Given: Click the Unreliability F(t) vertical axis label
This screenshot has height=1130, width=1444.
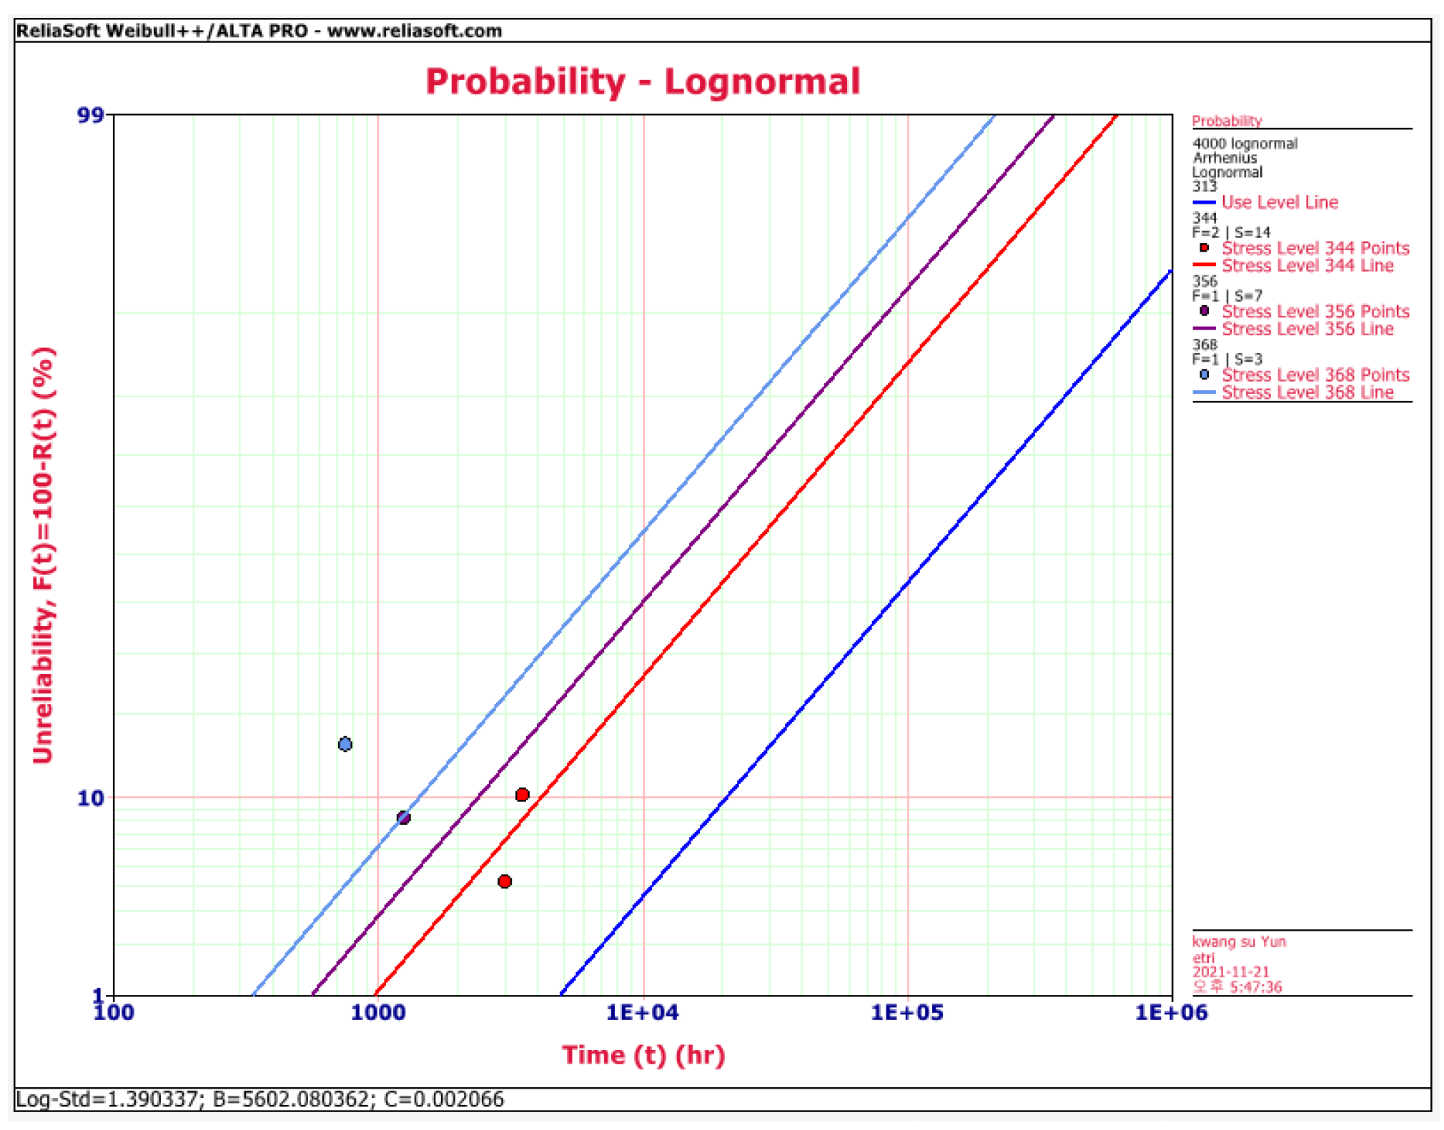Looking at the screenshot, I should pyautogui.click(x=44, y=555).
